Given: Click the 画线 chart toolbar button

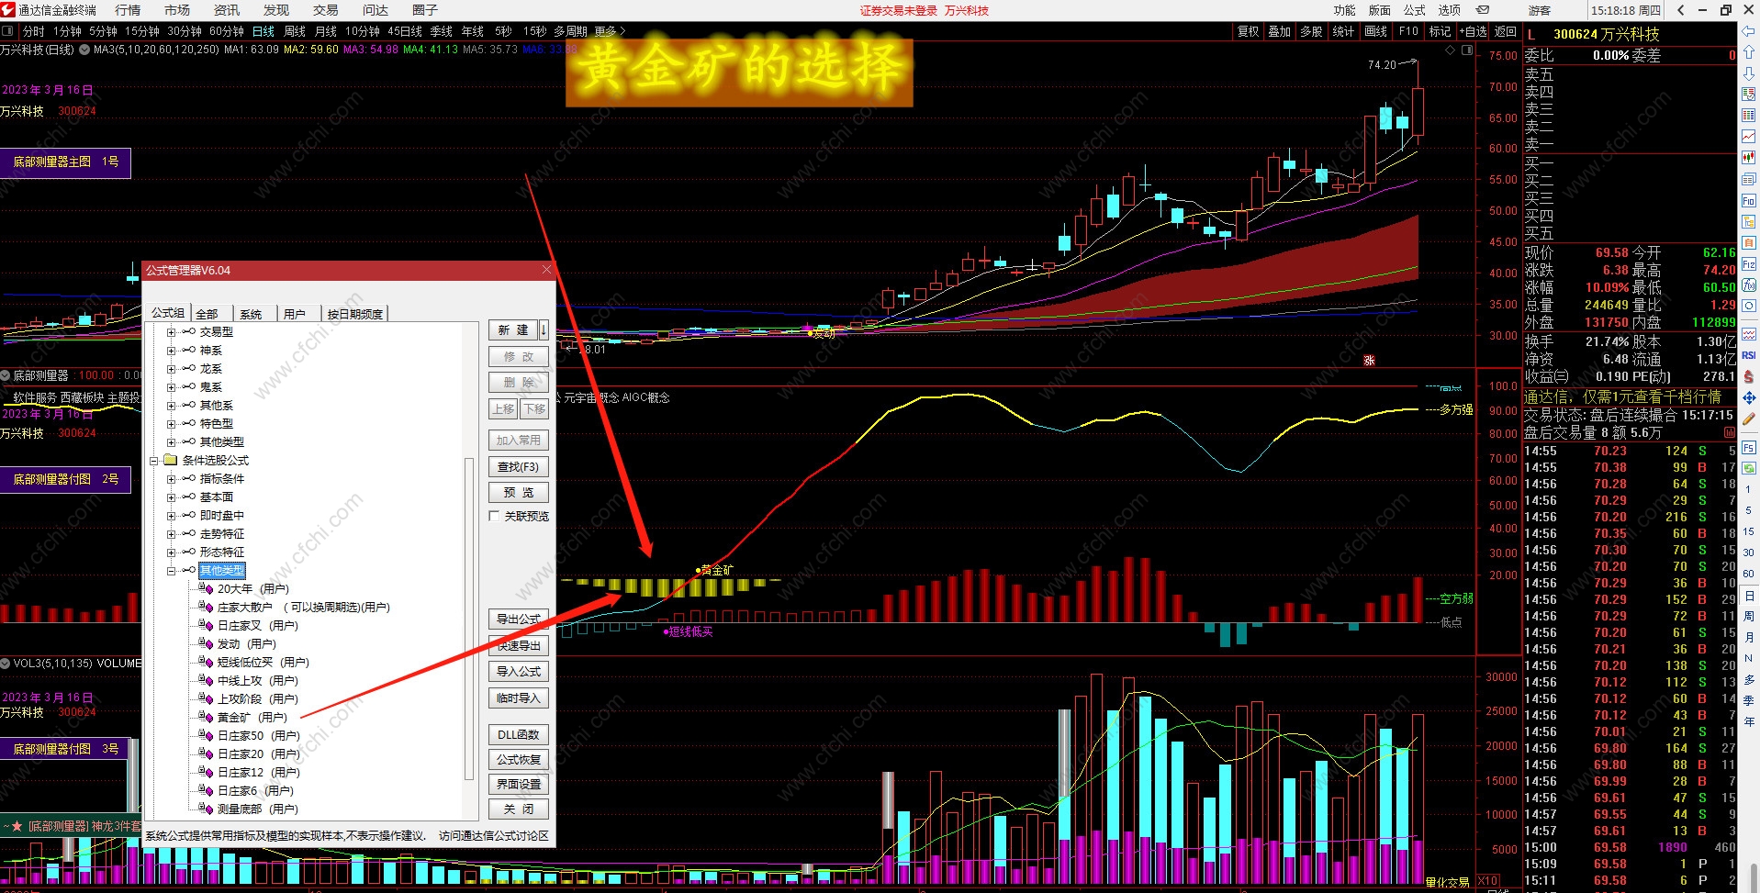Looking at the screenshot, I should 1375,31.
